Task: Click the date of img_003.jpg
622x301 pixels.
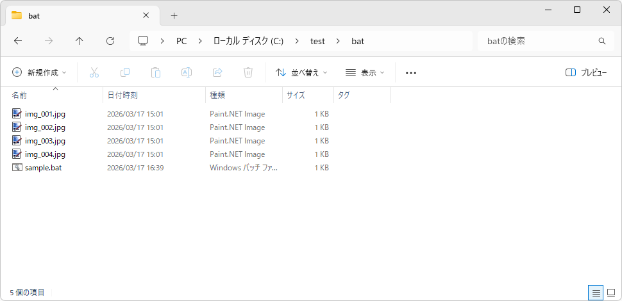Action: (135, 141)
